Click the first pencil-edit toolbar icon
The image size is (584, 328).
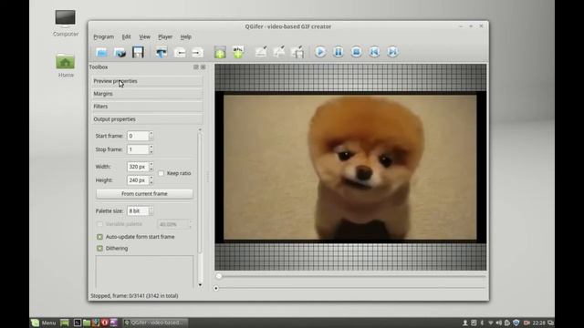point(261,52)
